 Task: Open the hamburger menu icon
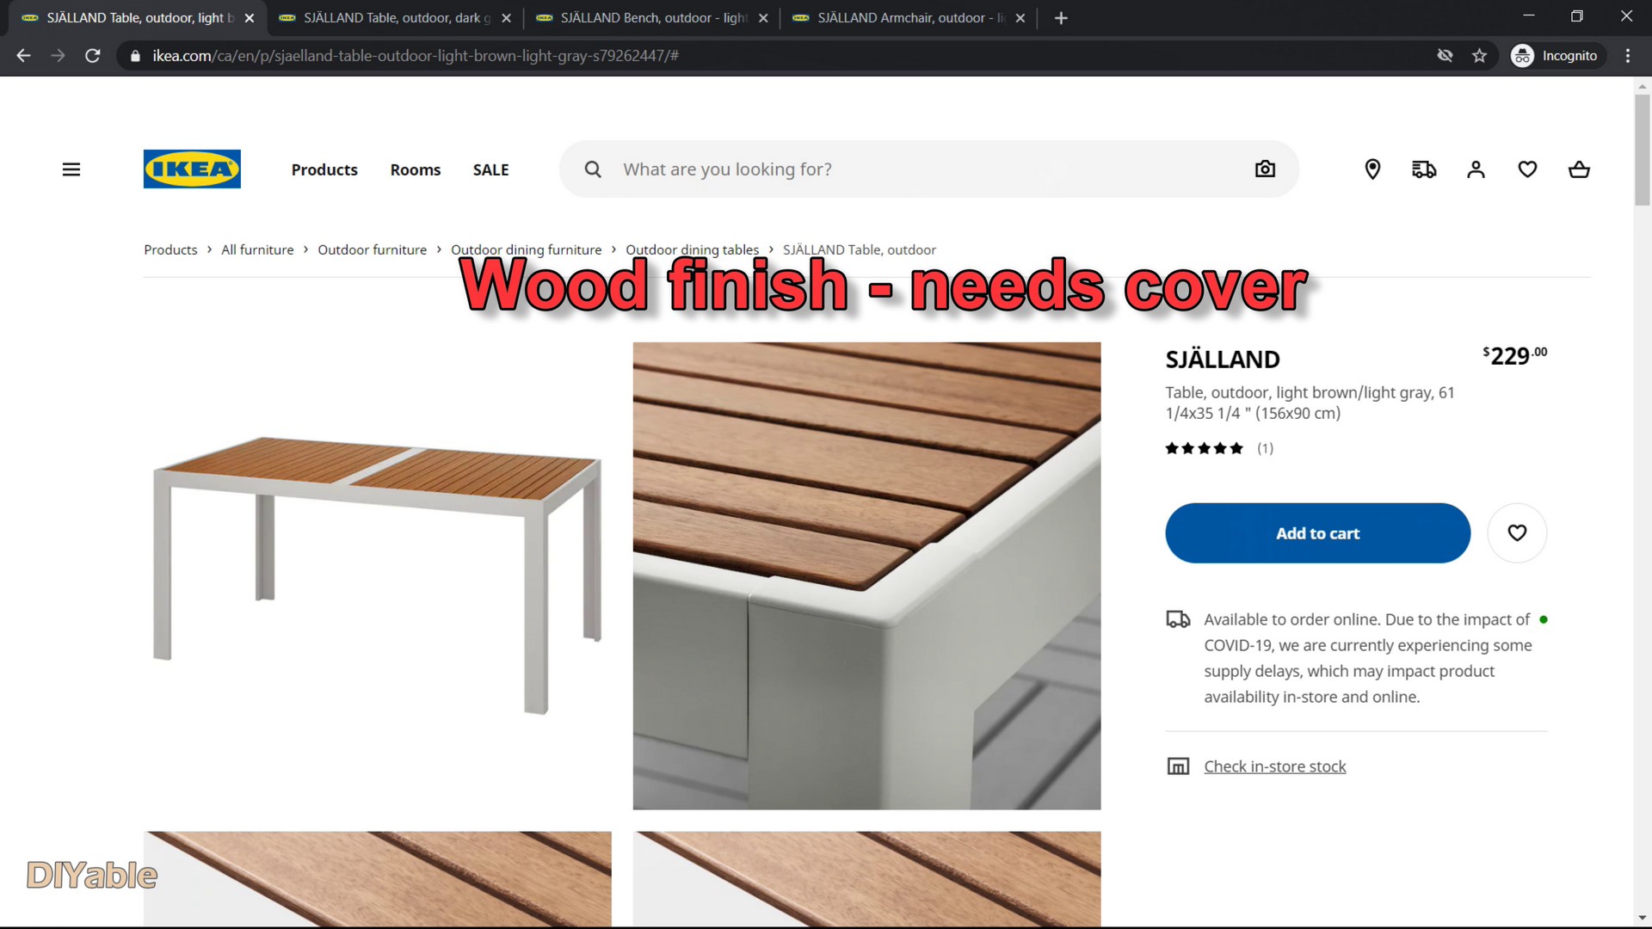(x=71, y=169)
